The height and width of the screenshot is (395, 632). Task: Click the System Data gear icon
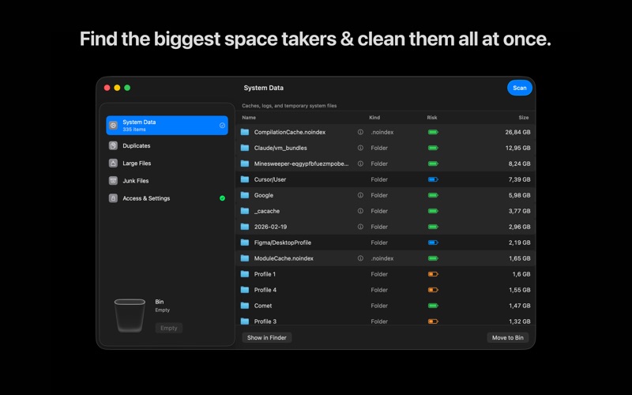coord(113,126)
